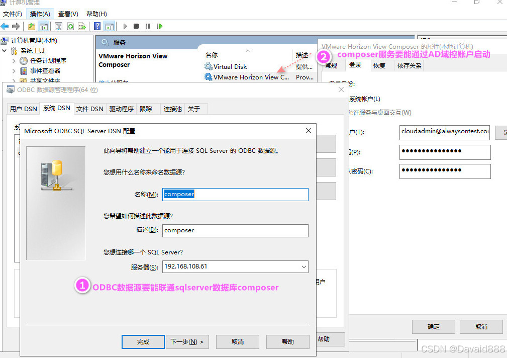Toggle Show/Hide Console Tree toolbar icon
Screen dimensions: 507x358
tap(43, 26)
